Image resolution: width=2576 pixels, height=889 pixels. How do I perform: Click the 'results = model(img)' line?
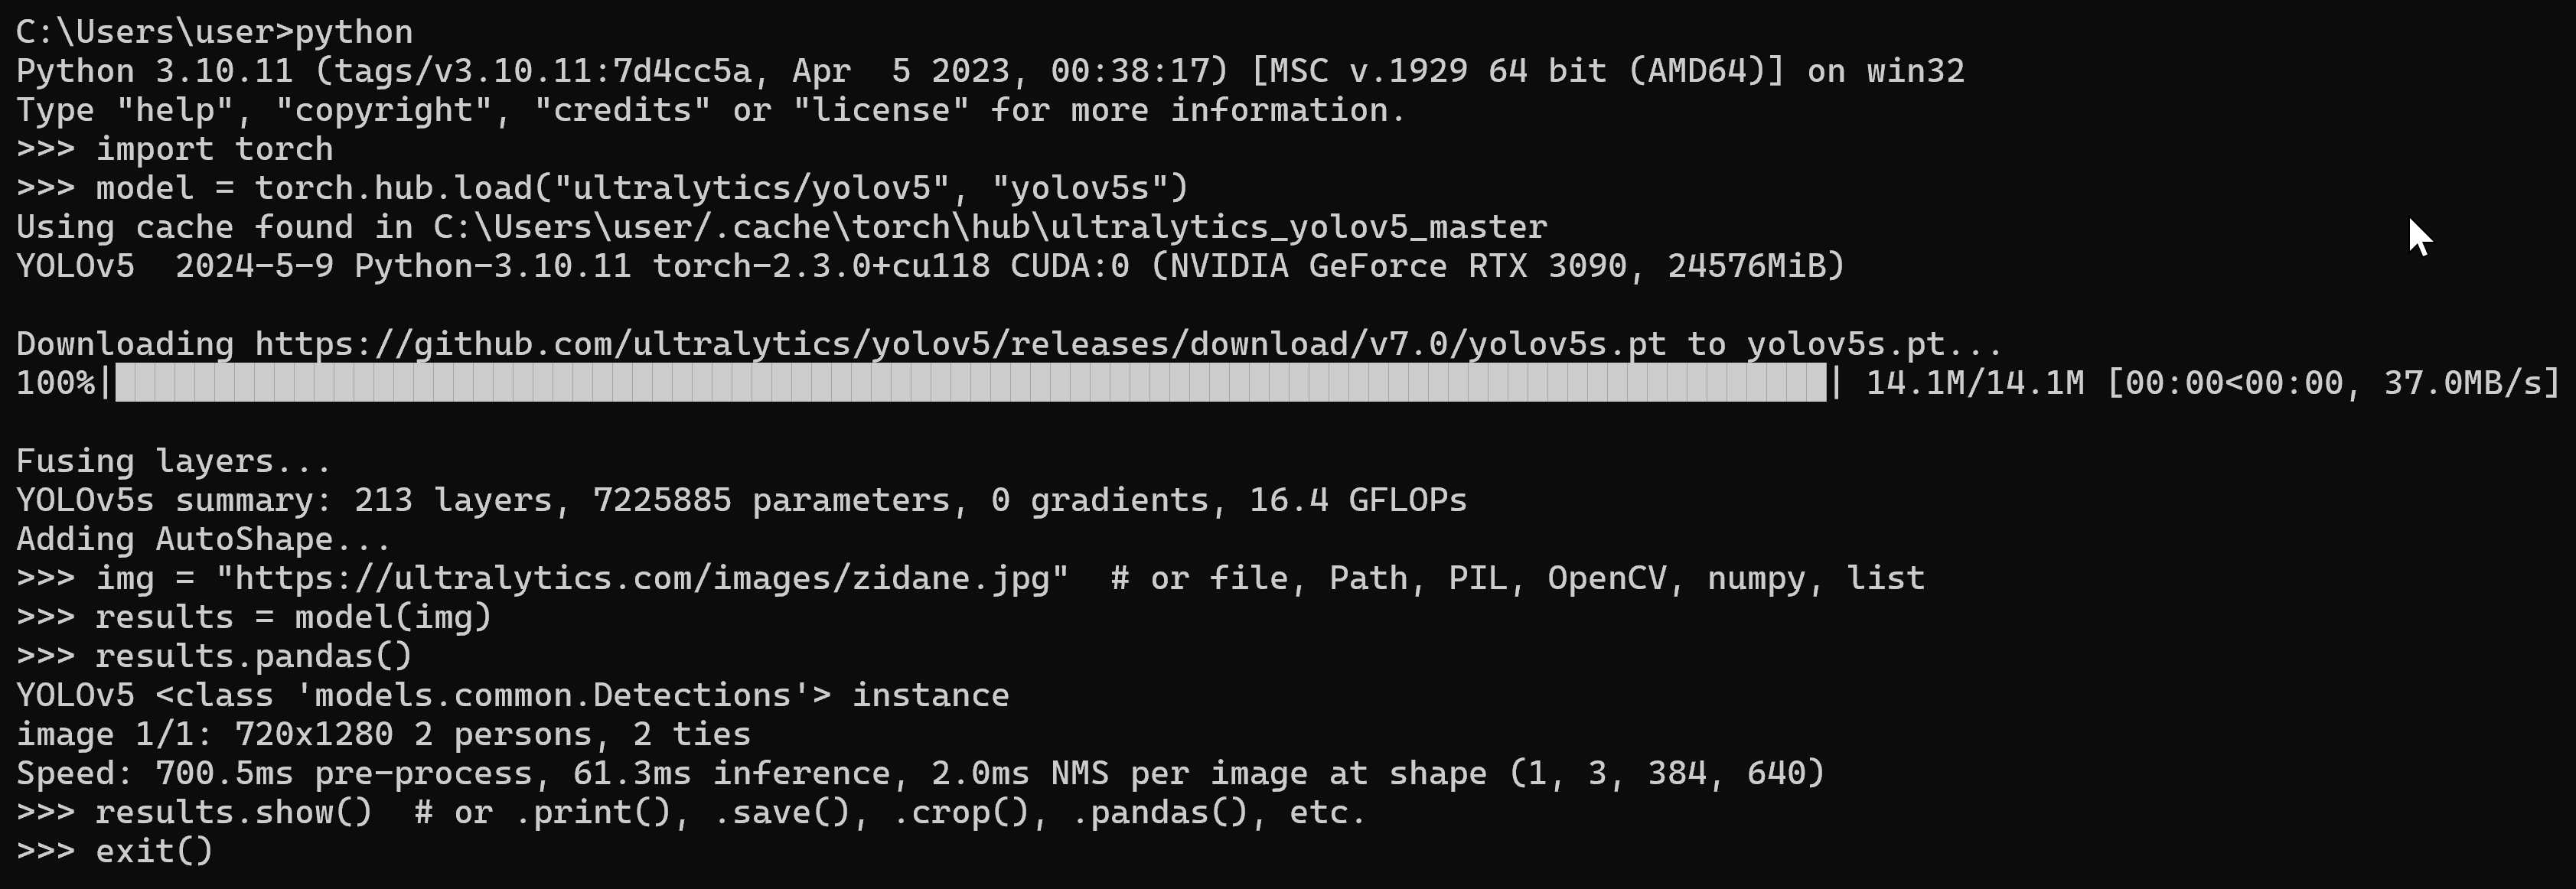(294, 617)
